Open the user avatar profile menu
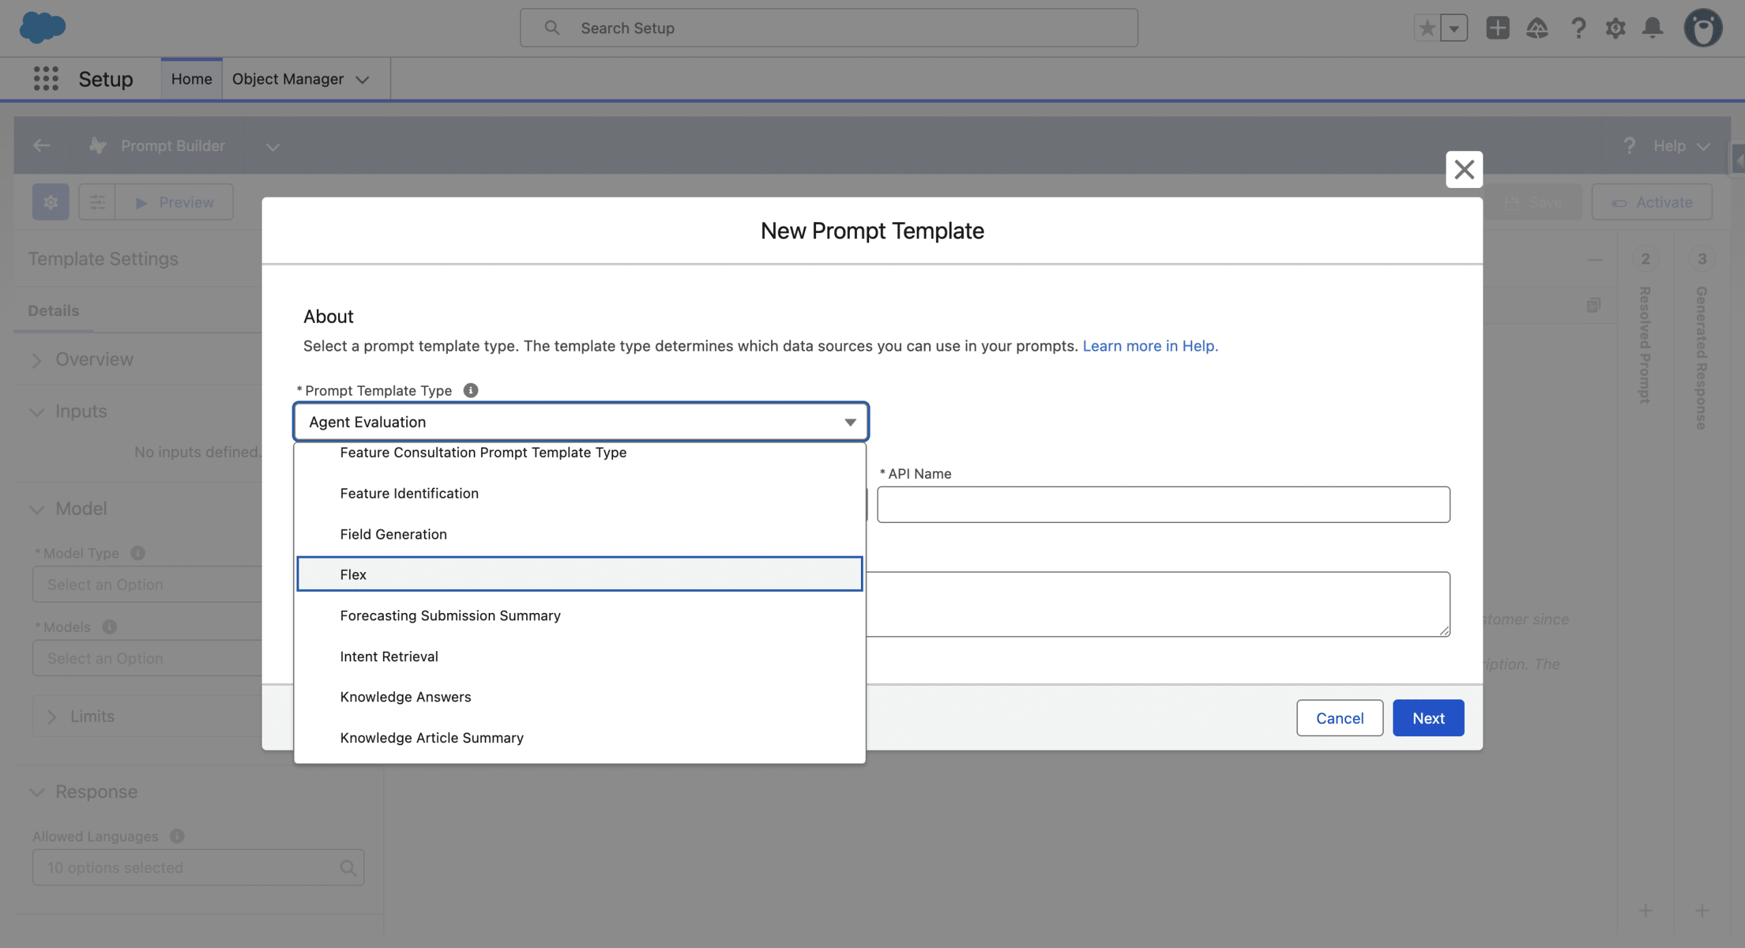The width and height of the screenshot is (1745, 948). point(1703,28)
